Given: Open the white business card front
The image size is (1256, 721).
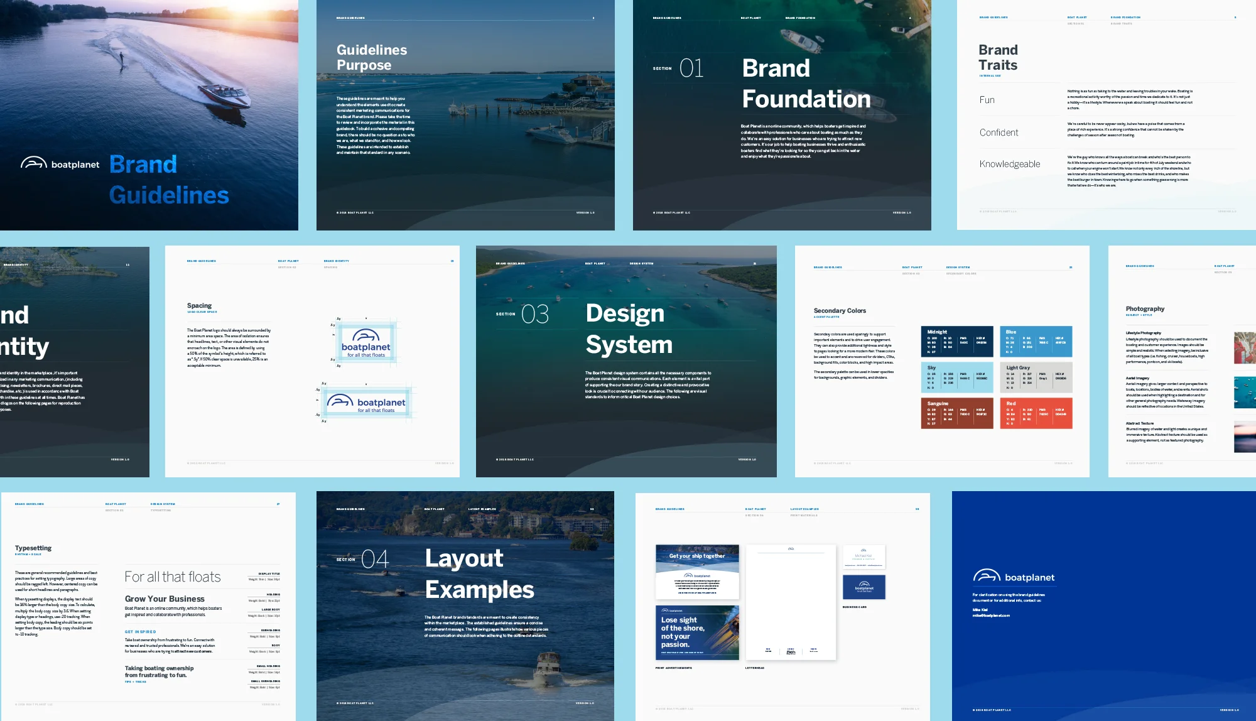Looking at the screenshot, I should click(864, 557).
